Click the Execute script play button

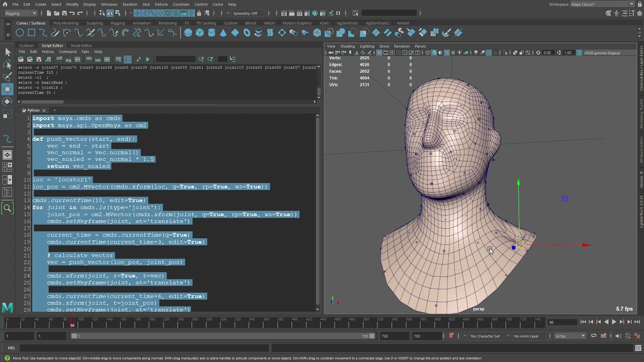148,59
